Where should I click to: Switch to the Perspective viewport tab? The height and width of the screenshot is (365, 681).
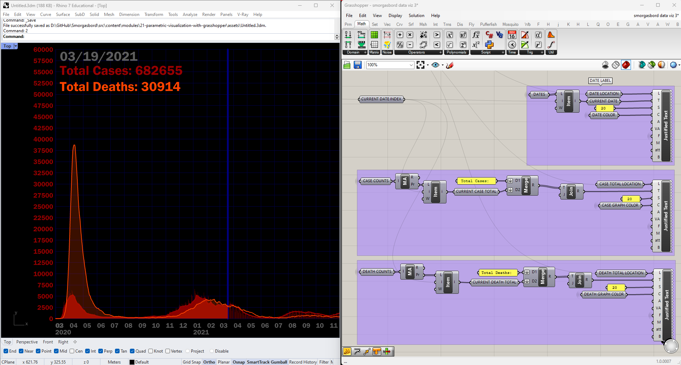click(27, 342)
